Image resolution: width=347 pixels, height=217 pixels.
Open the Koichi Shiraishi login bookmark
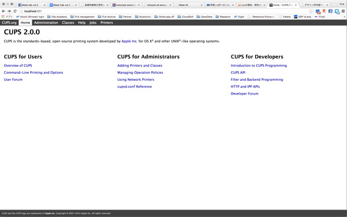(x=30, y=17)
